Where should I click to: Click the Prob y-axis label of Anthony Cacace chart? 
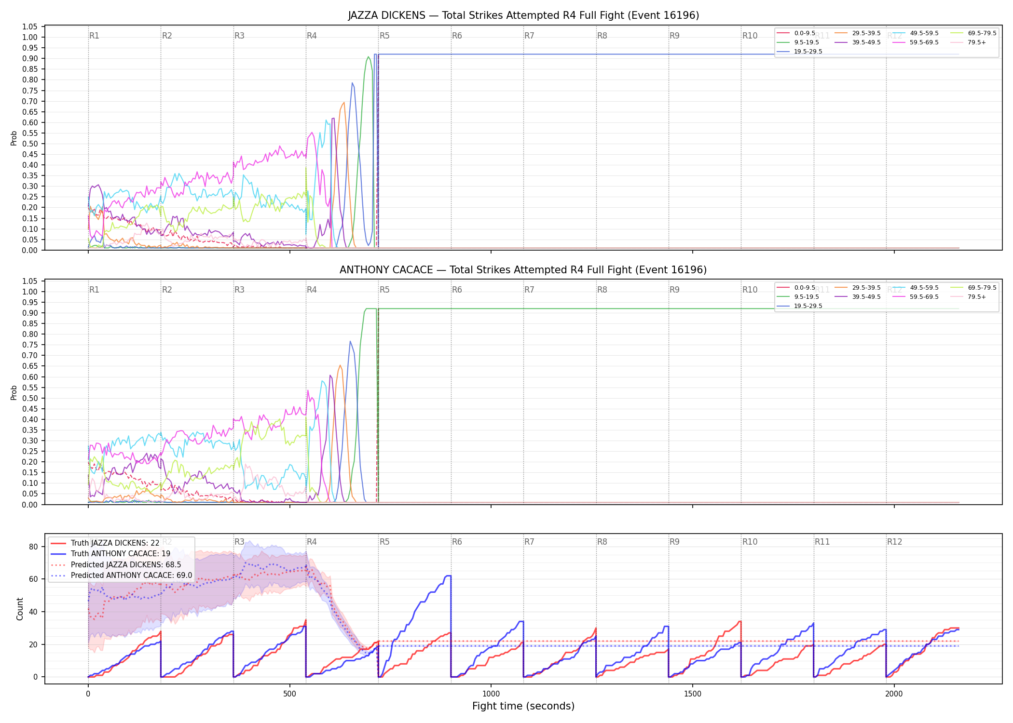14,392
